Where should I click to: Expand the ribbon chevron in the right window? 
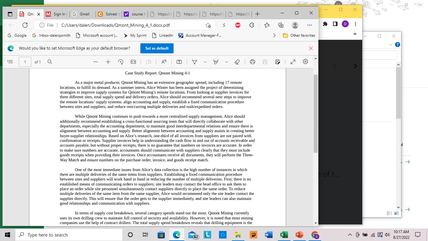(391, 45)
